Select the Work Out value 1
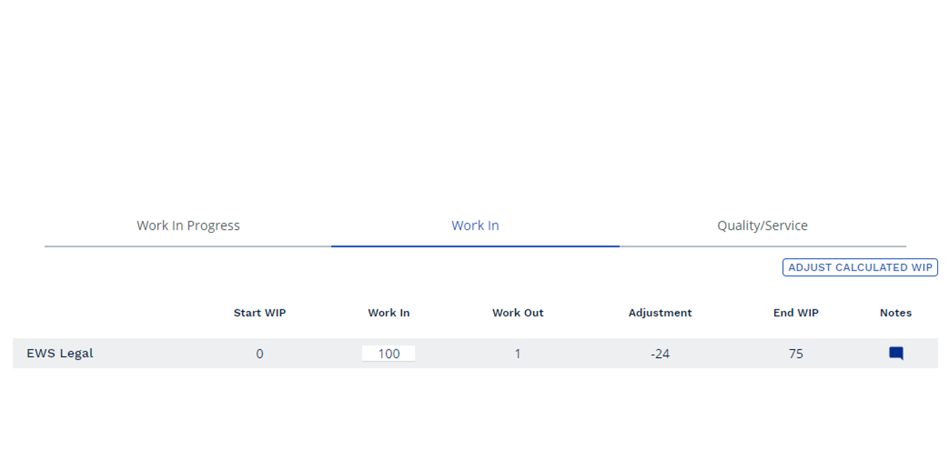Image resolution: width=951 pixels, height=449 pixels. (518, 354)
